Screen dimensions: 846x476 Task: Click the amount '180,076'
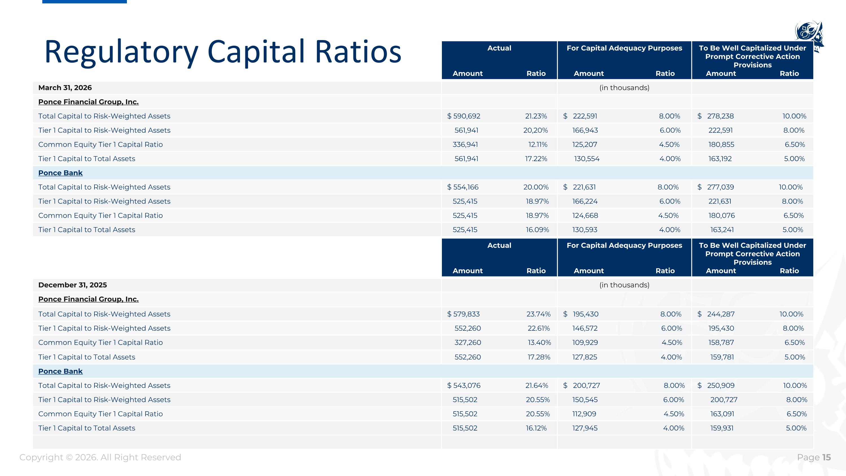pyautogui.click(x=722, y=216)
